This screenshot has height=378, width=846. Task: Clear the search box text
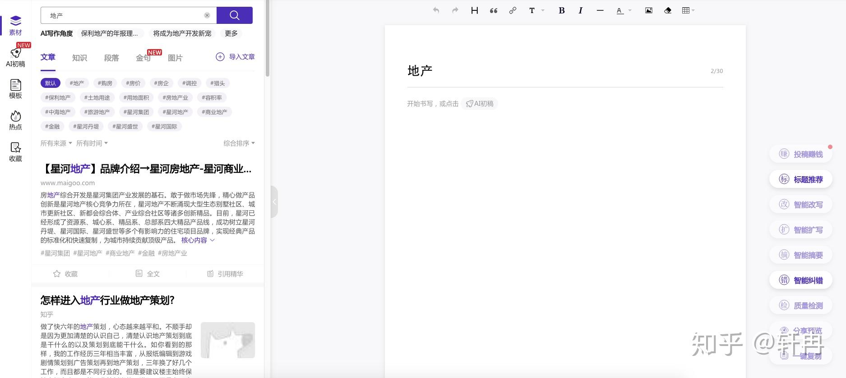pos(207,15)
